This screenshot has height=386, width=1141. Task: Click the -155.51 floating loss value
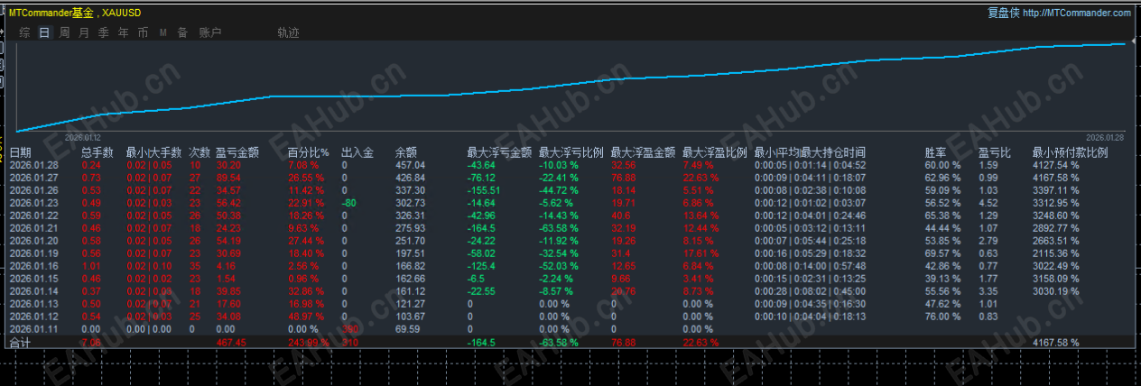[x=484, y=190]
